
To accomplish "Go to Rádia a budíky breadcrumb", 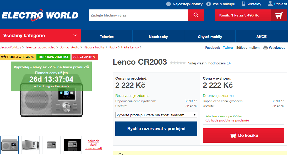I will (94, 47).
